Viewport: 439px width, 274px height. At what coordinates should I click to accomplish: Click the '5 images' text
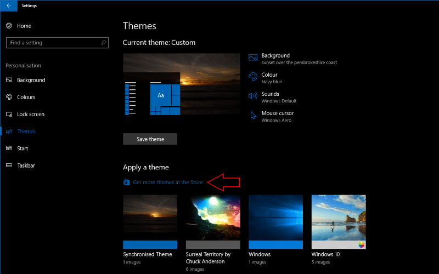[x=320, y=262]
